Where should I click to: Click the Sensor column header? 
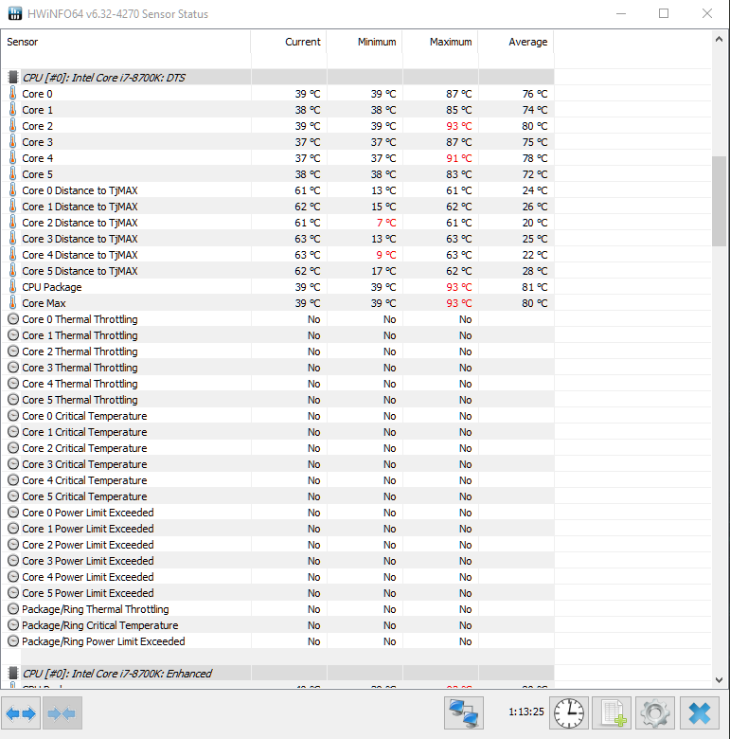[126, 42]
